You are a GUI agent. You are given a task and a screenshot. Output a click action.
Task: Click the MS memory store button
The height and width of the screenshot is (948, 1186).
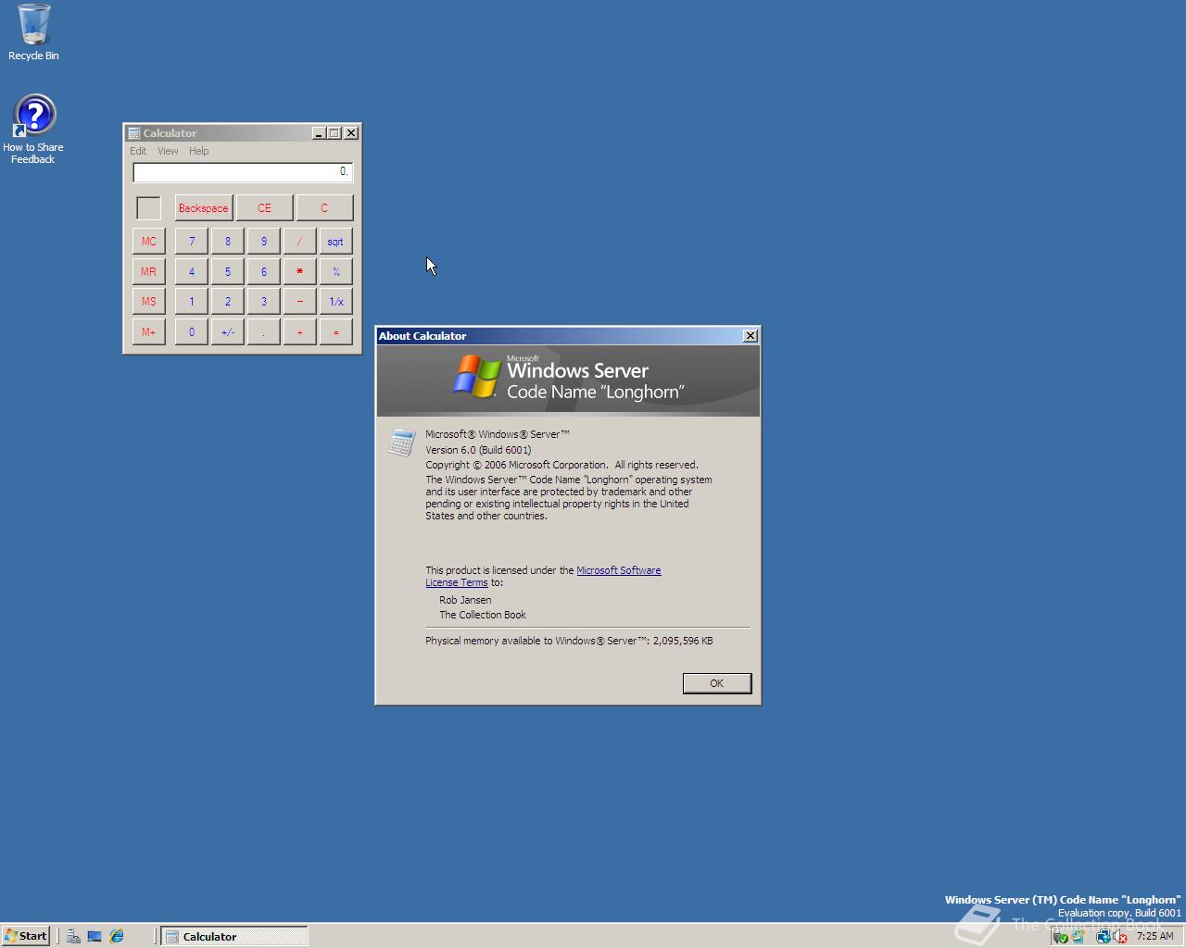149,302
